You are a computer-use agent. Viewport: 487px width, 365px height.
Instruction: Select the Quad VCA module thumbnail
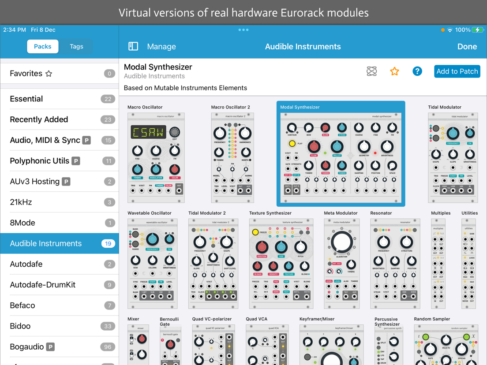267,345
